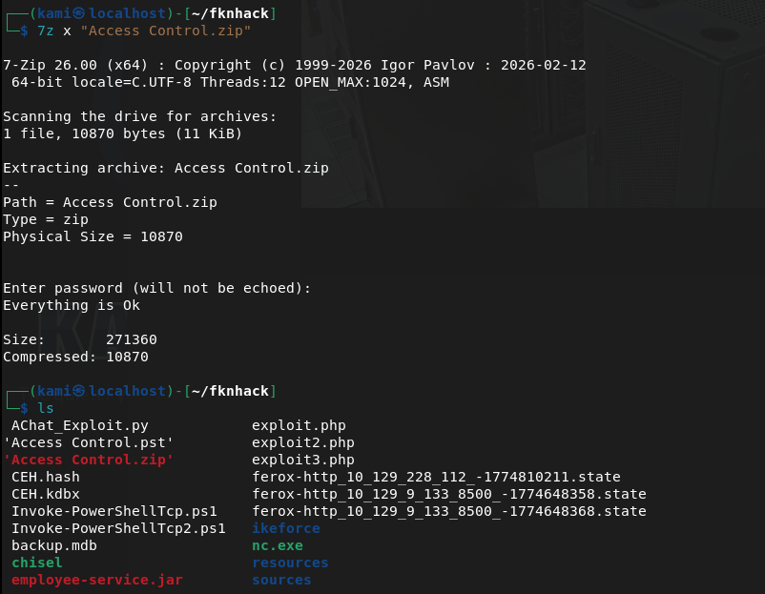
Task: Select the 'Access Control.pst' file entry
Action: pos(89,442)
